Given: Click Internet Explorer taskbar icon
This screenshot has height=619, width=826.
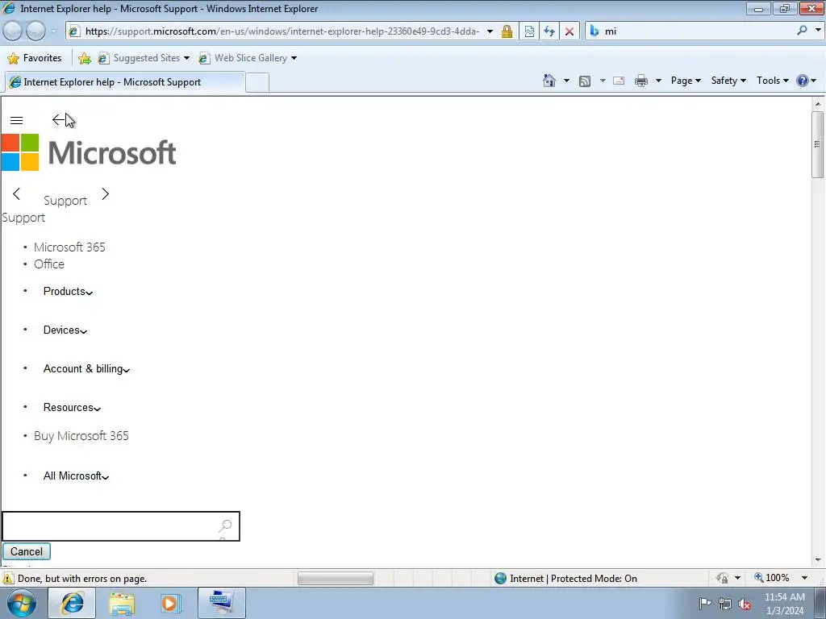Looking at the screenshot, I should pyautogui.click(x=72, y=603).
